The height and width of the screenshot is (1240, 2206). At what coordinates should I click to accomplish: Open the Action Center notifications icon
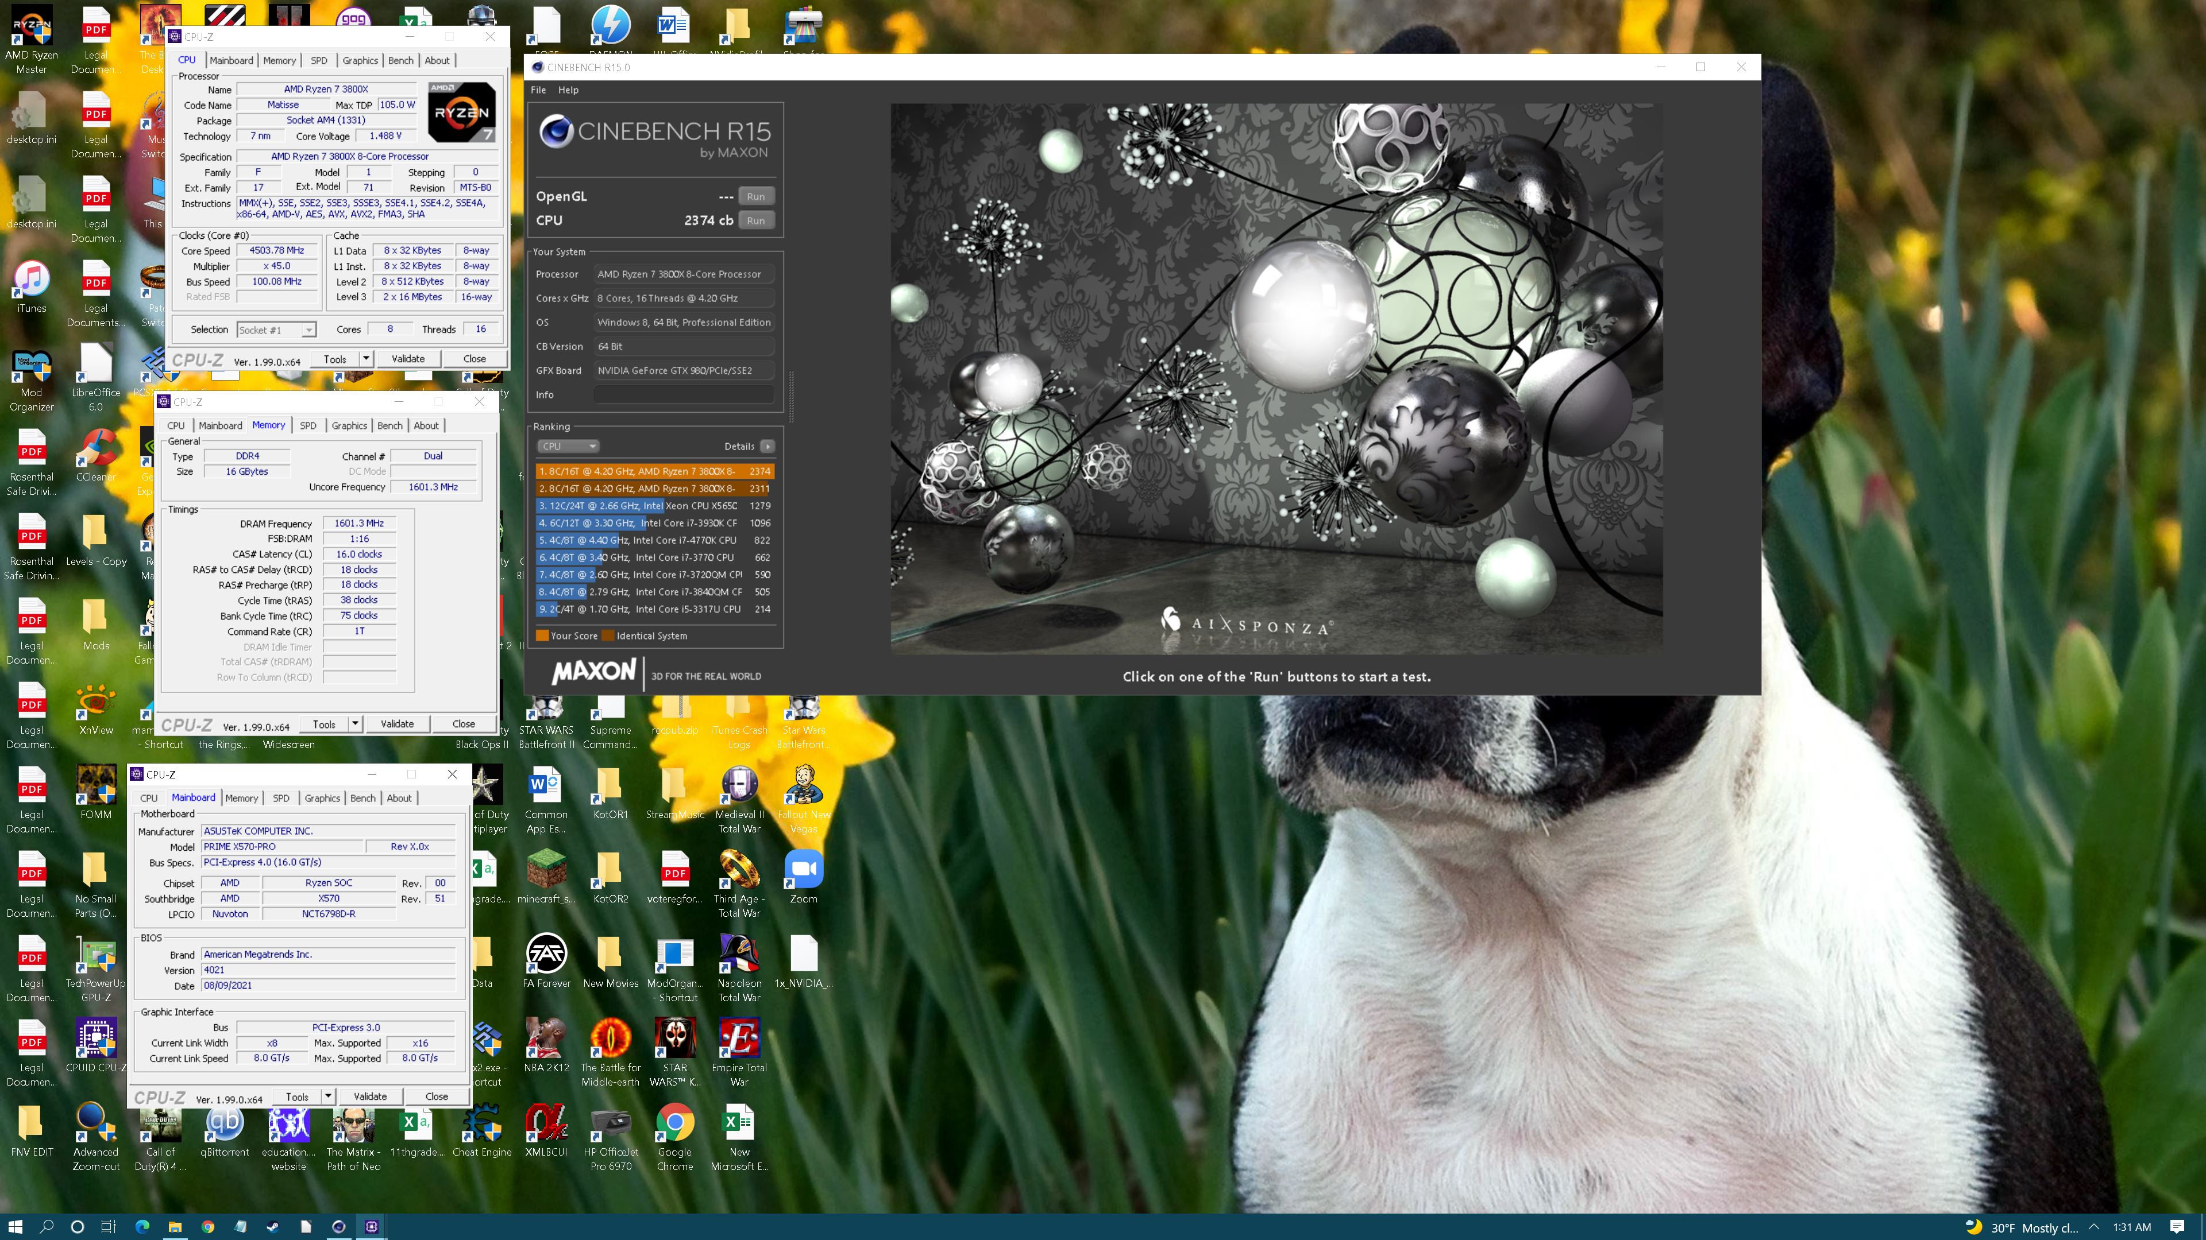(2178, 1226)
